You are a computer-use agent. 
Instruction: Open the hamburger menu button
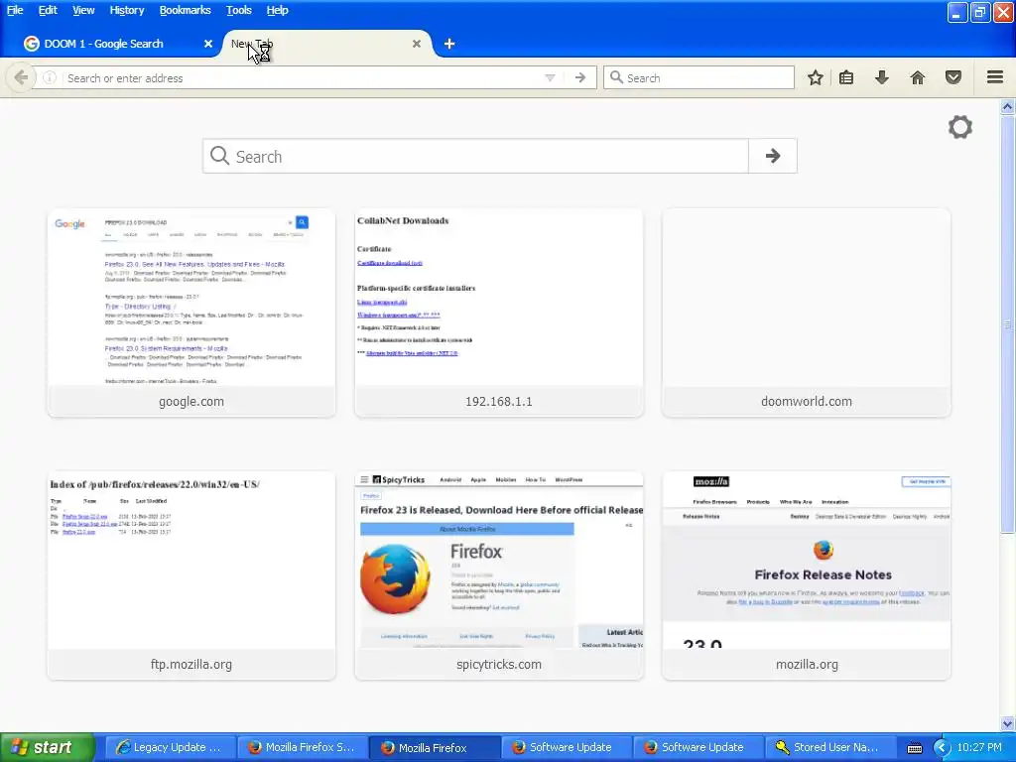tap(995, 77)
